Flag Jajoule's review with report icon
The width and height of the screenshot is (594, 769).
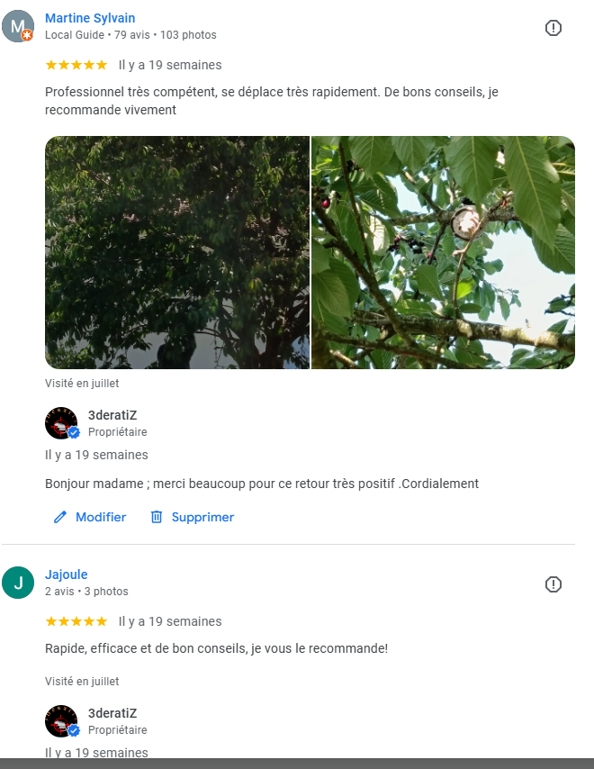click(x=553, y=584)
